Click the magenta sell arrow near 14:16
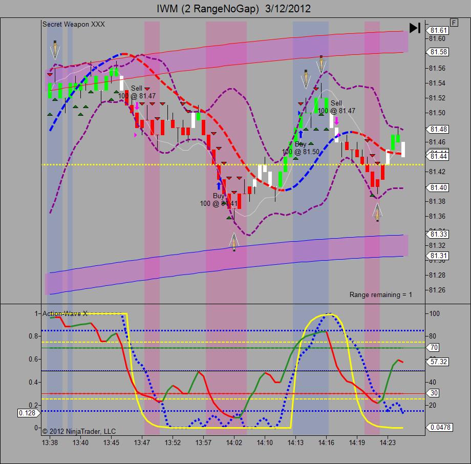The height and width of the screenshot is (464, 471). pyautogui.click(x=337, y=121)
